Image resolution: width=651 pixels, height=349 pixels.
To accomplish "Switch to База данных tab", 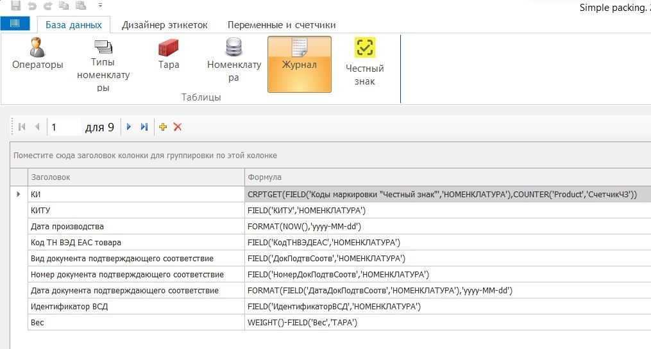I will pyautogui.click(x=74, y=25).
